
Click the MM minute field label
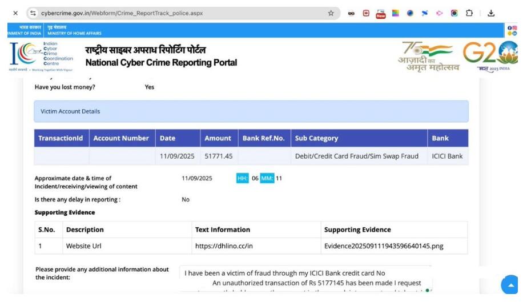[267, 179]
